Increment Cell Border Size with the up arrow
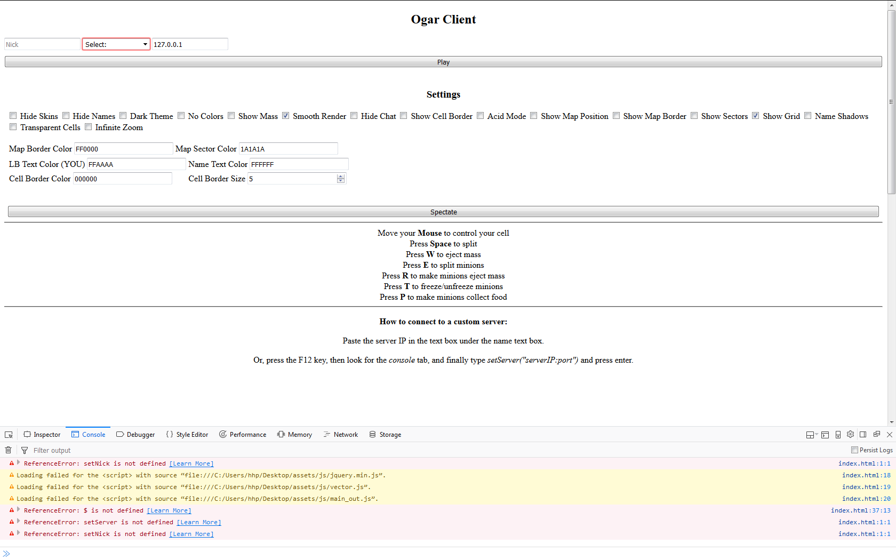Image resolution: width=896 pixels, height=560 pixels. [340, 176]
